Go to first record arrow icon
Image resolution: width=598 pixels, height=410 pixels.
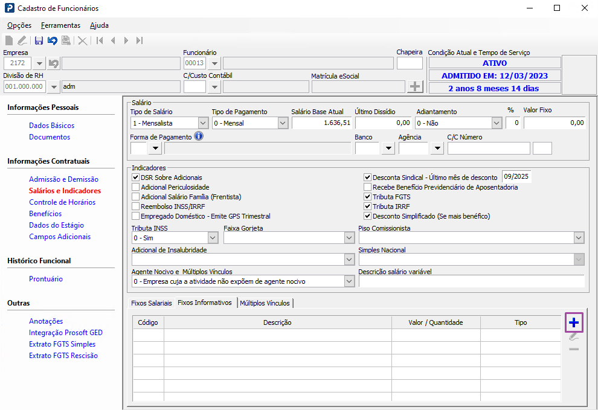click(x=100, y=40)
